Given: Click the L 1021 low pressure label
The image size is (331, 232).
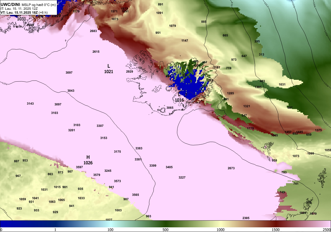Looking at the screenshot, I should (109, 69).
